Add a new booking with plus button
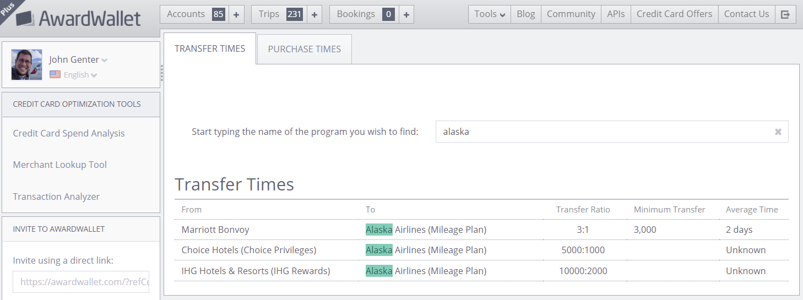Screen dimensions: 803x300 [x=406, y=14]
